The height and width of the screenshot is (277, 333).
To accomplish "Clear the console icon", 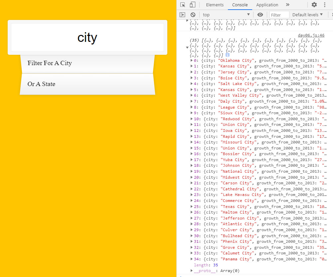I will (193, 15).
